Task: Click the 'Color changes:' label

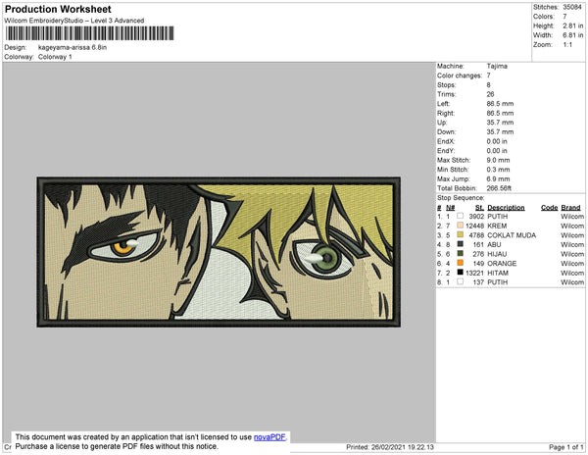Action: (x=460, y=76)
